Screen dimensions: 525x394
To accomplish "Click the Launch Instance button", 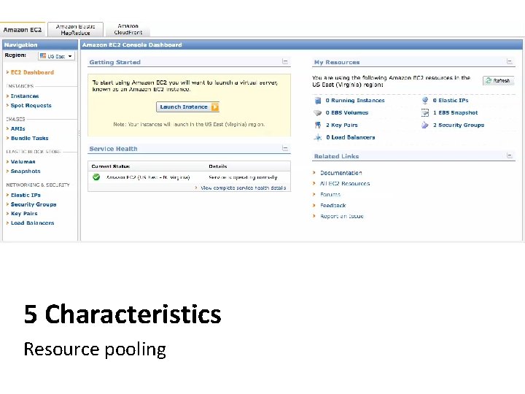I will (188, 107).
